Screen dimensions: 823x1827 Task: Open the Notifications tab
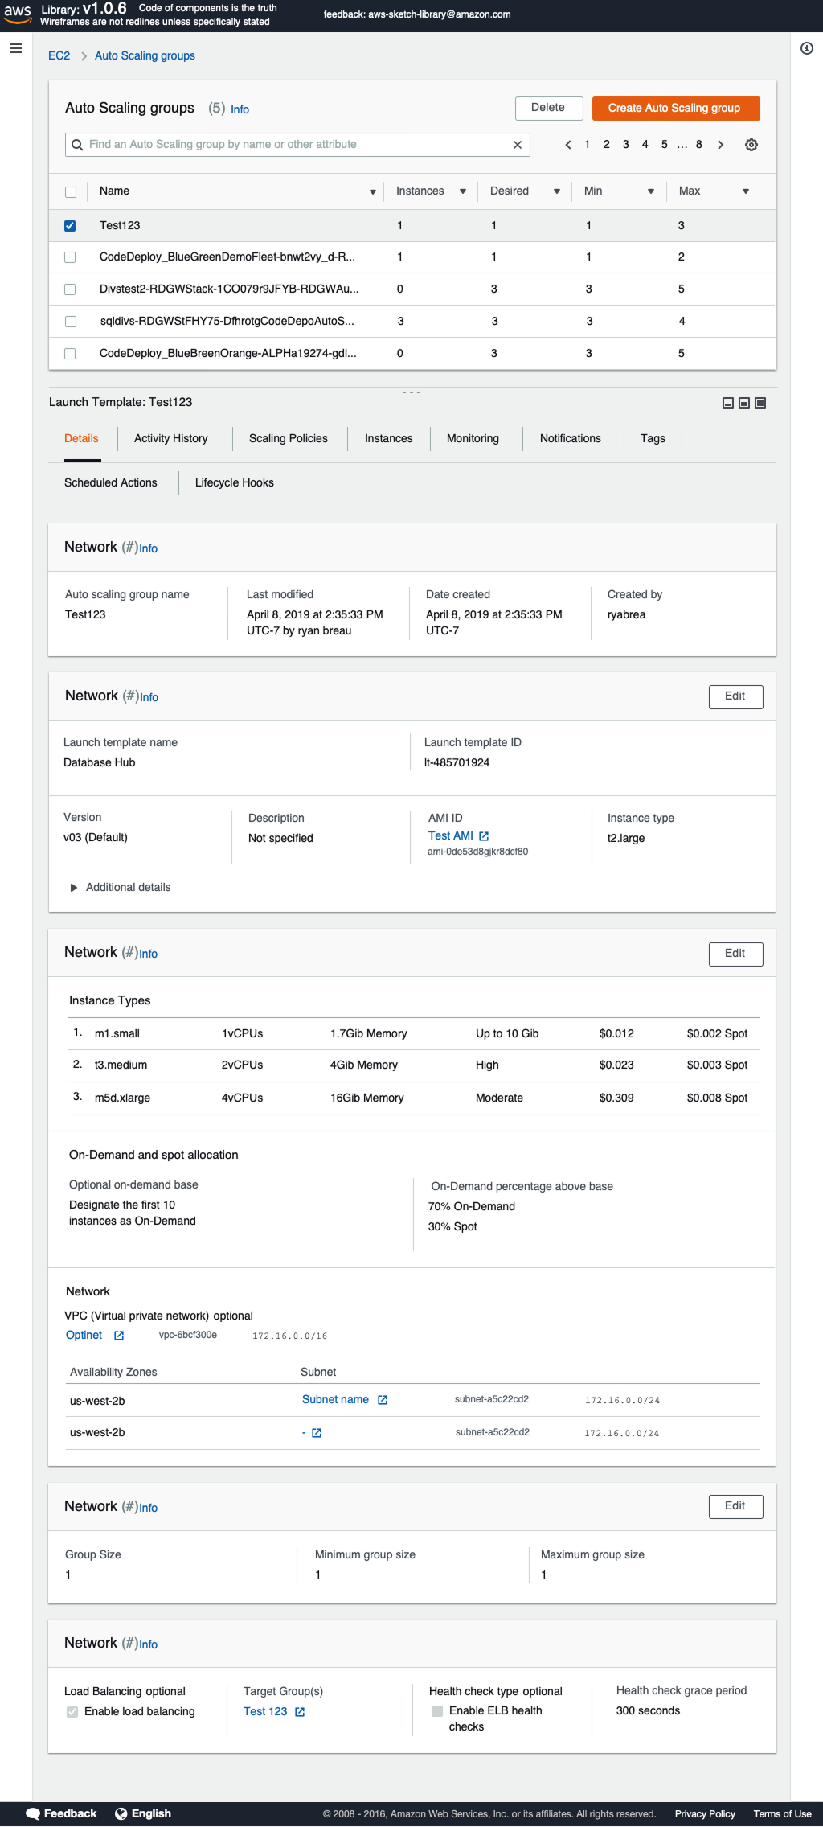click(571, 439)
